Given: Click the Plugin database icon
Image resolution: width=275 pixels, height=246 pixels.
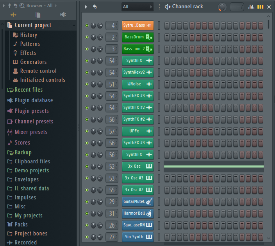Looking at the screenshot, I should [x=10, y=100].
